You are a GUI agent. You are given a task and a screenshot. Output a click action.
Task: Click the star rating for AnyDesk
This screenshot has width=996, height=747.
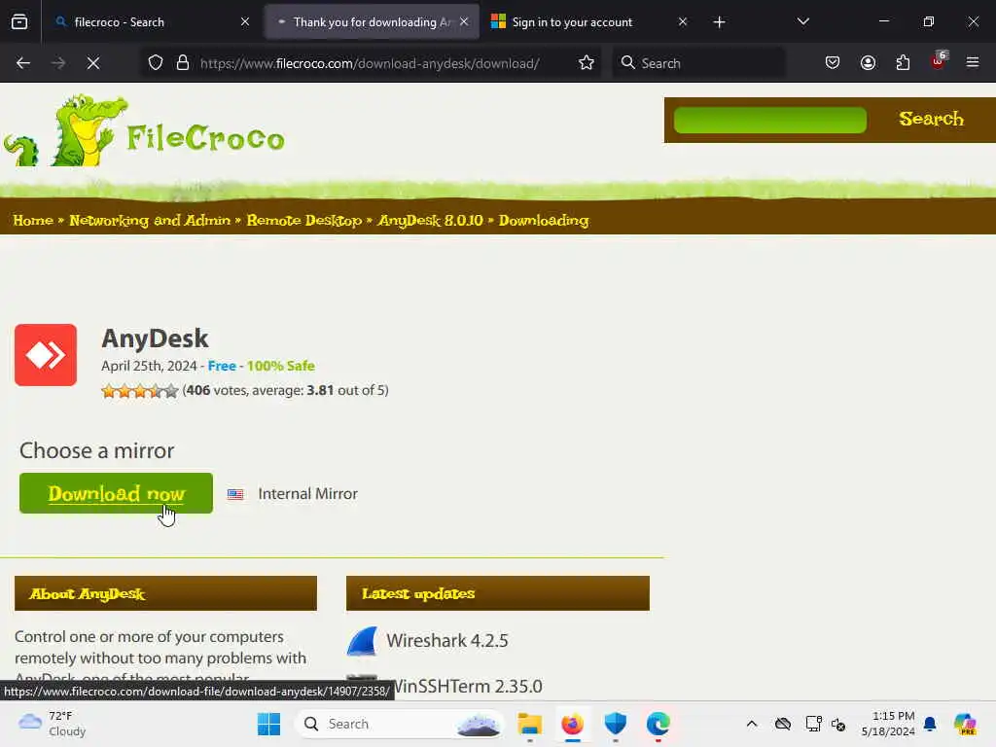tap(140, 391)
